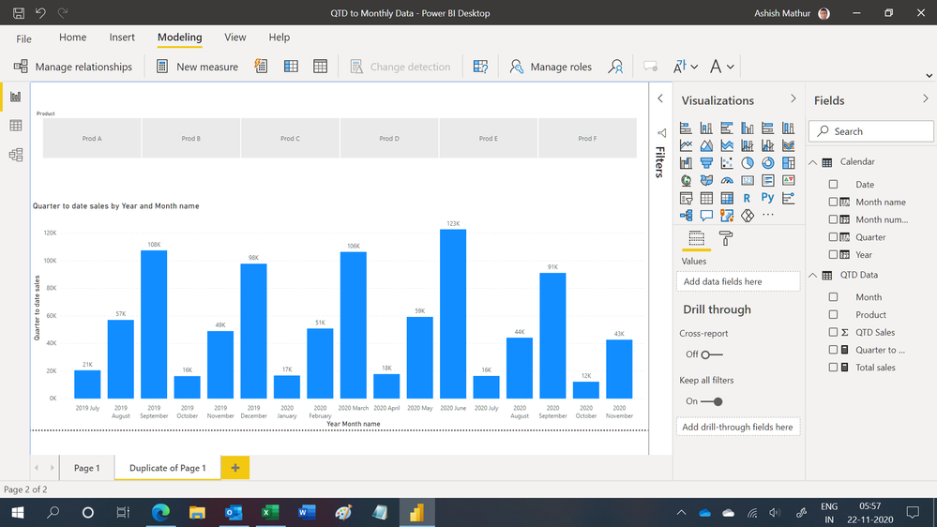937x527 pixels.
Task: Click the Quick measure icon
Action: [261, 67]
